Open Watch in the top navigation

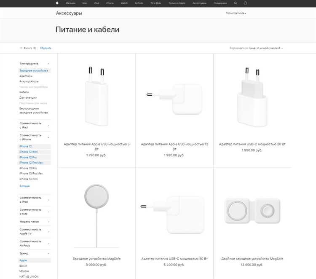point(124,3)
